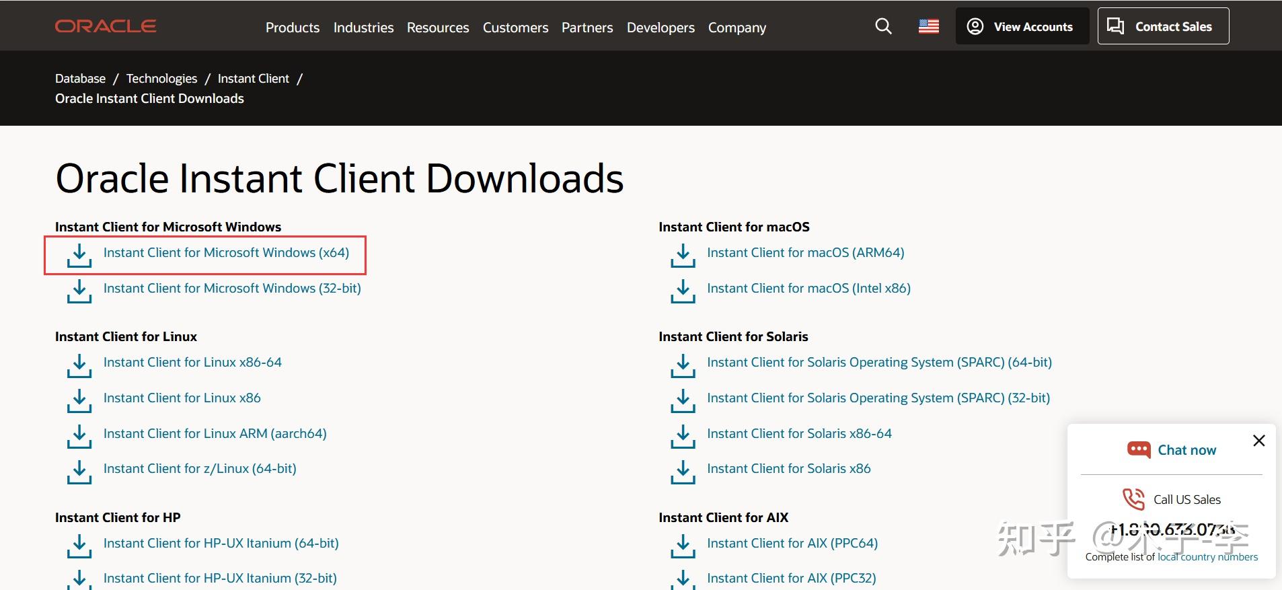Click the search magnifier icon
Viewport: 1282px width, 590px height.
[883, 26]
